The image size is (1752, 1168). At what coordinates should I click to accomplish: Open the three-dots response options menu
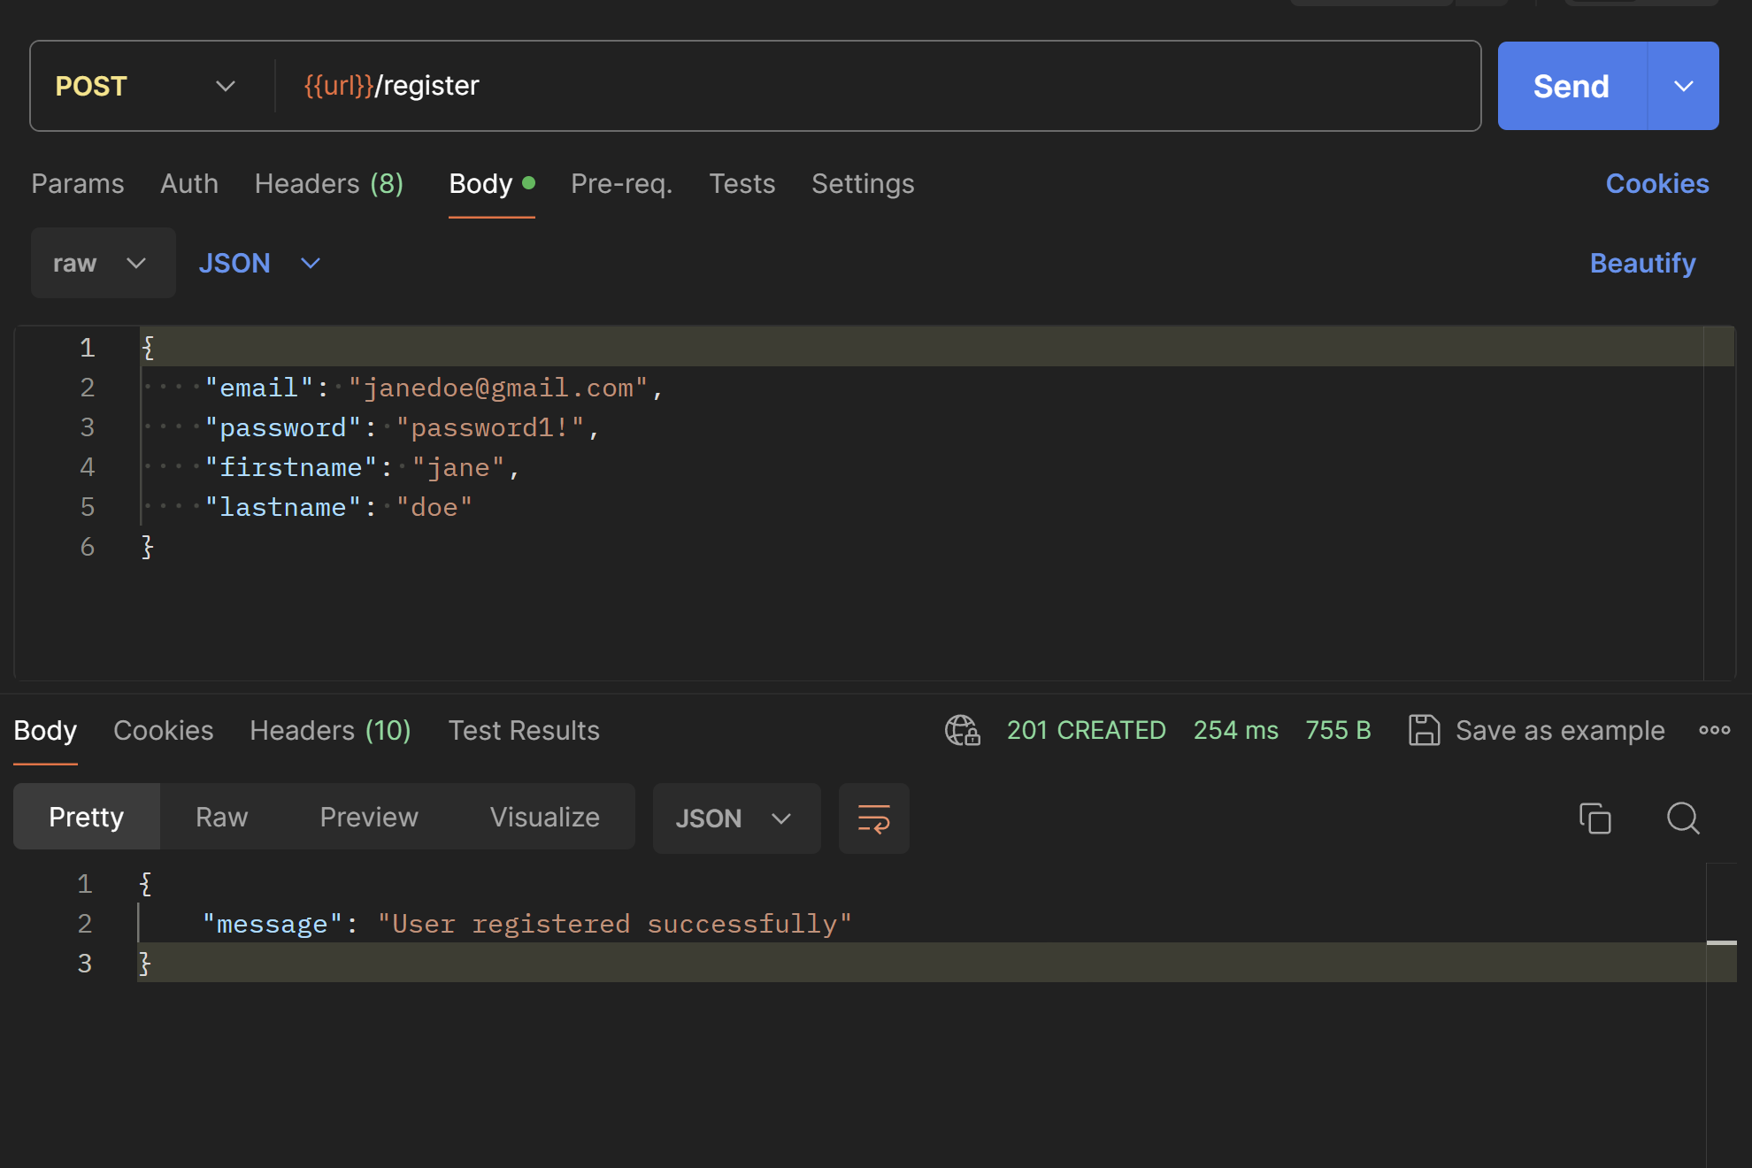point(1714,731)
